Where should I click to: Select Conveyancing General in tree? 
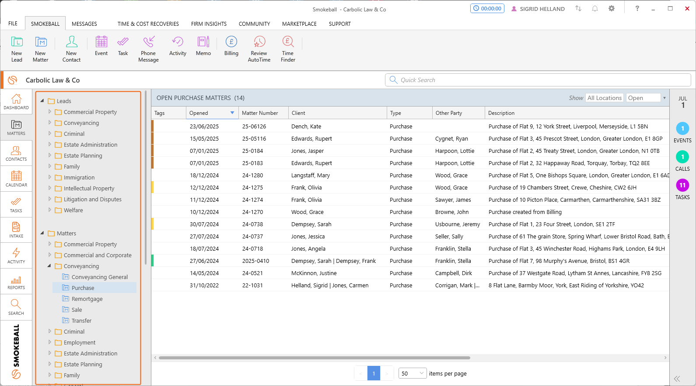100,277
